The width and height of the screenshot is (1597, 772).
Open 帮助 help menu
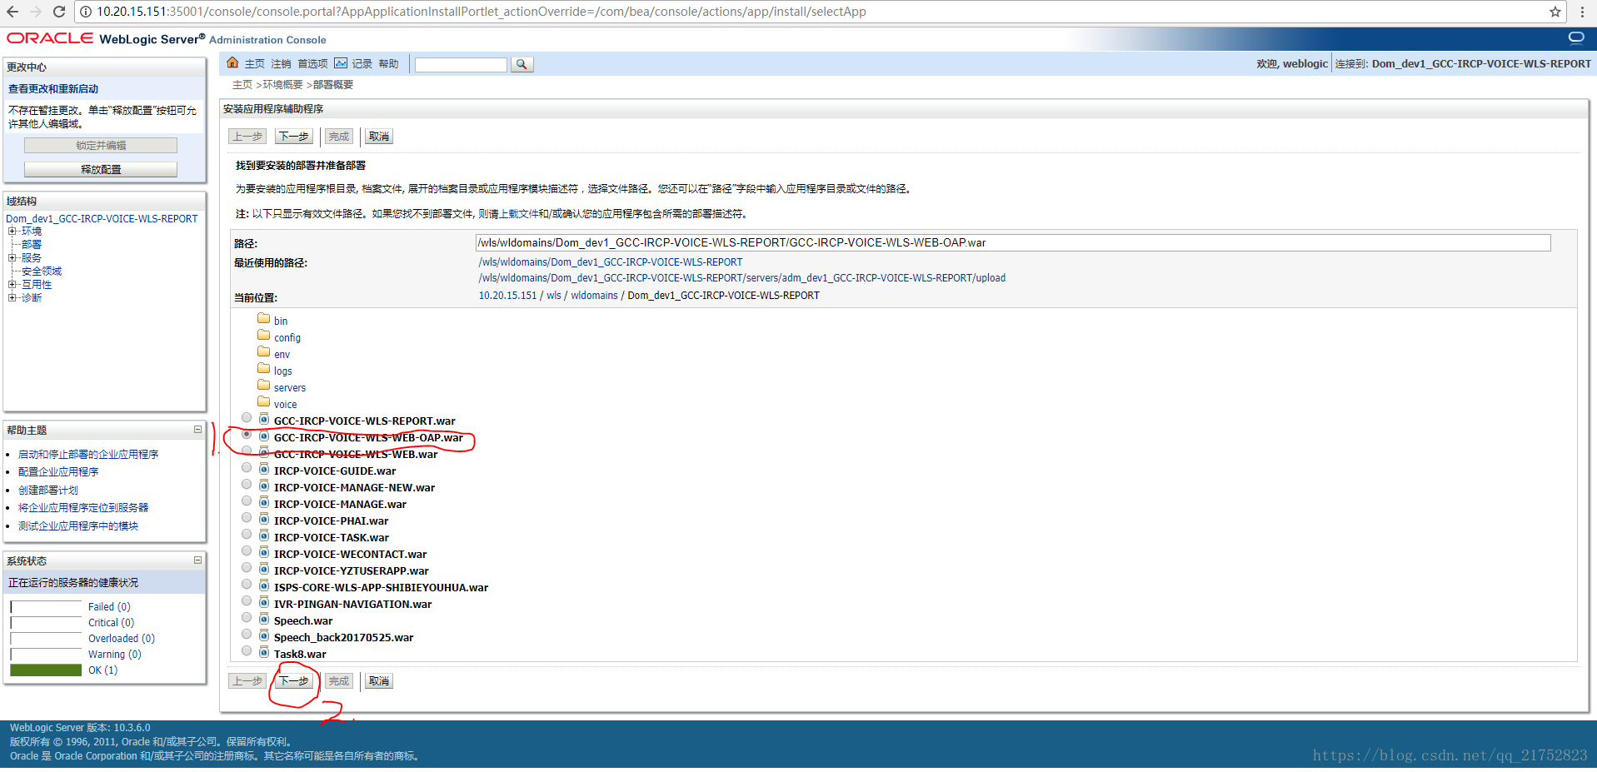pyautogui.click(x=388, y=64)
